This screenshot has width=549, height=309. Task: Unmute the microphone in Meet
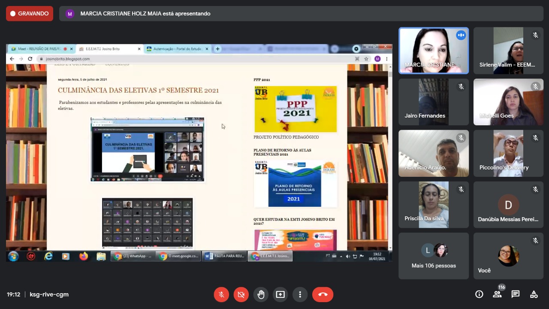(x=221, y=294)
